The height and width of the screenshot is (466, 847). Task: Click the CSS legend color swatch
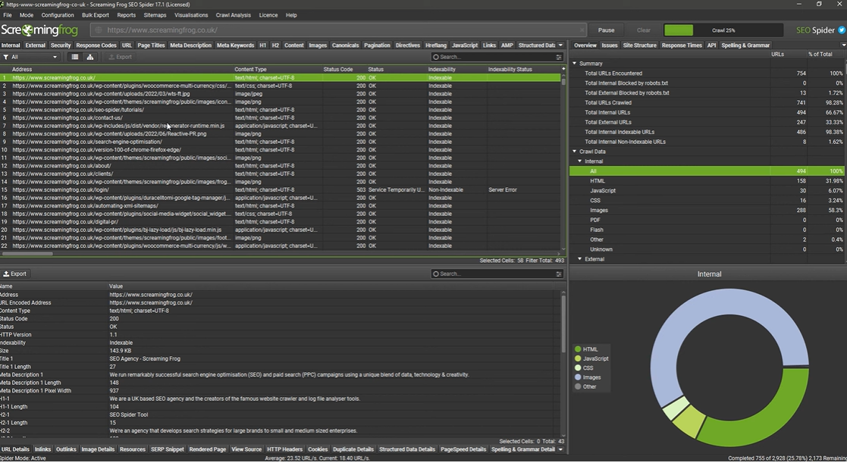[578, 367]
